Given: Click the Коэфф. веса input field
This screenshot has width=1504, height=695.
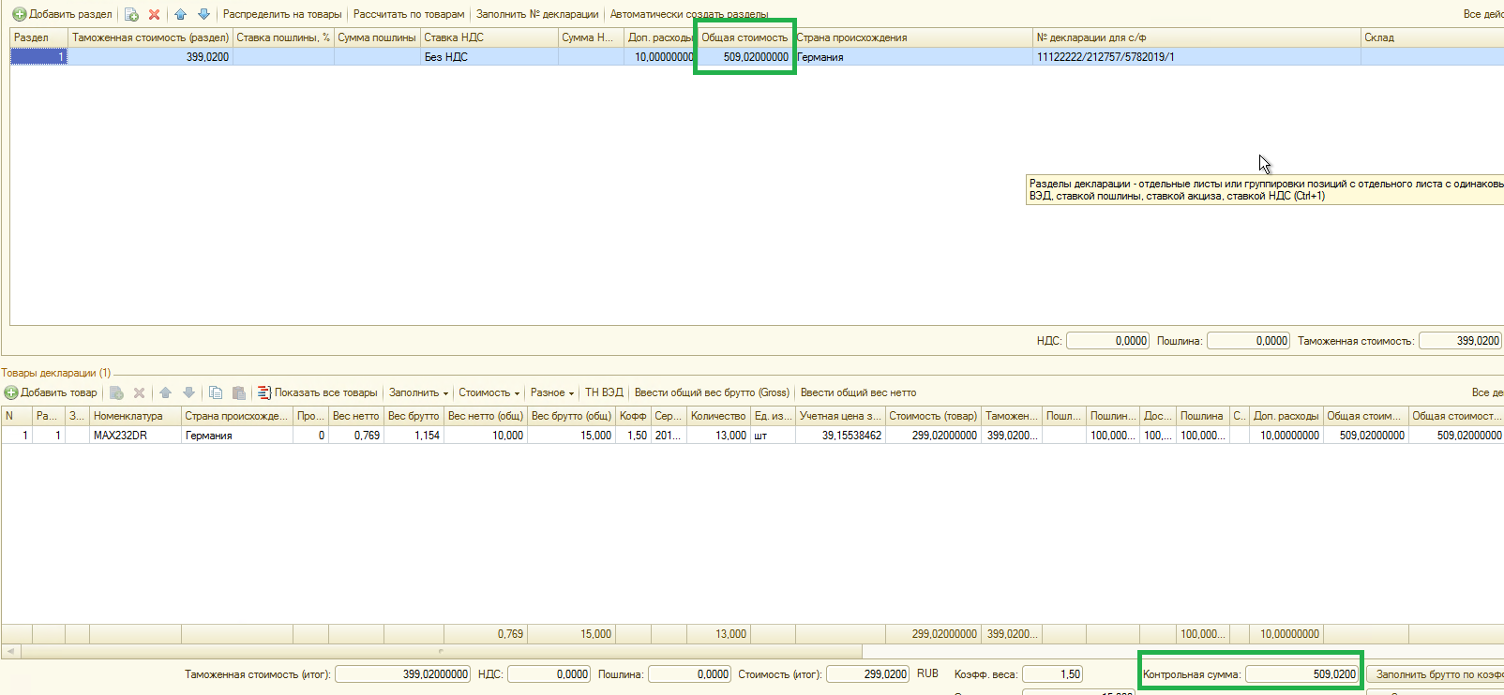Looking at the screenshot, I should [x=1052, y=674].
